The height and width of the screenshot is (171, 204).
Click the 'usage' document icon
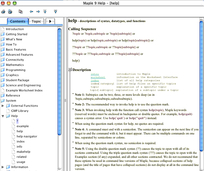(13, 162)
